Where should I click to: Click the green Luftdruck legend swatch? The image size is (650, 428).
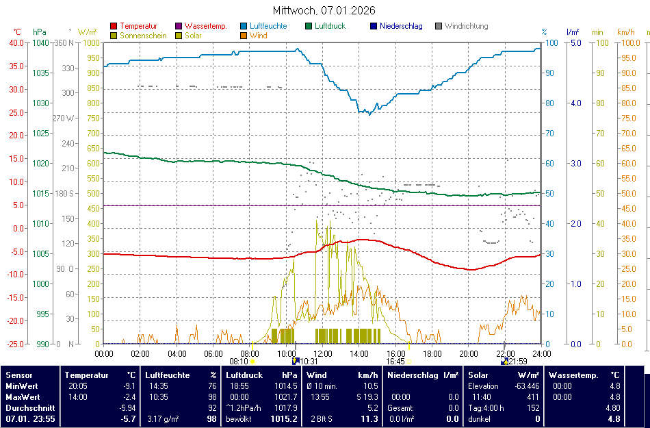pyautogui.click(x=309, y=27)
